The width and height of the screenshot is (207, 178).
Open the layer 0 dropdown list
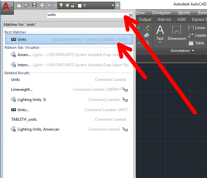[x=113, y=5]
